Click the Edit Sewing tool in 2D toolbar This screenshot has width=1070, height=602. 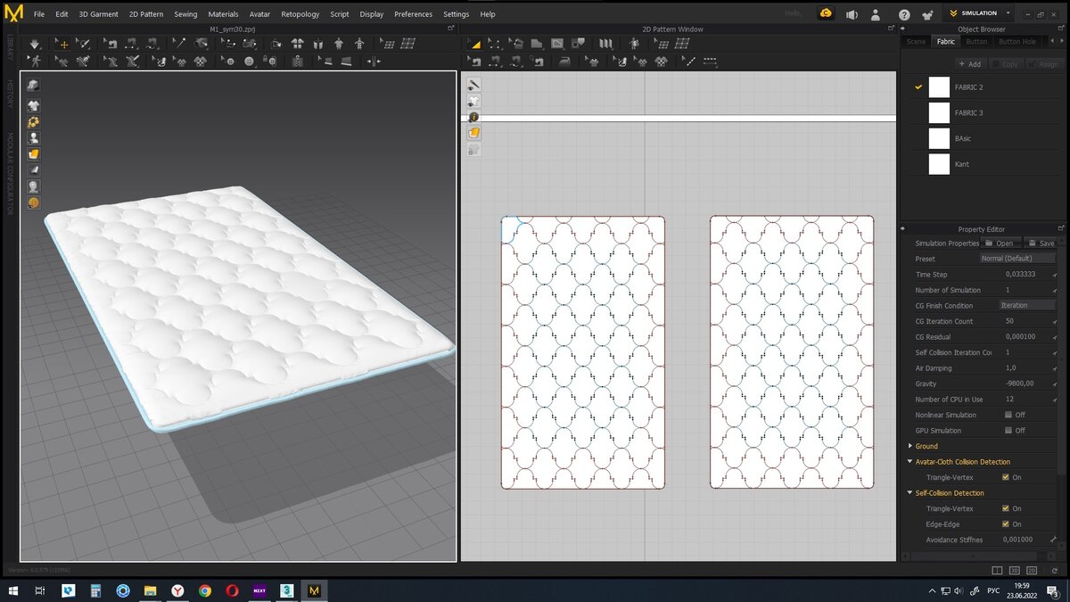pyautogui.click(x=475, y=61)
